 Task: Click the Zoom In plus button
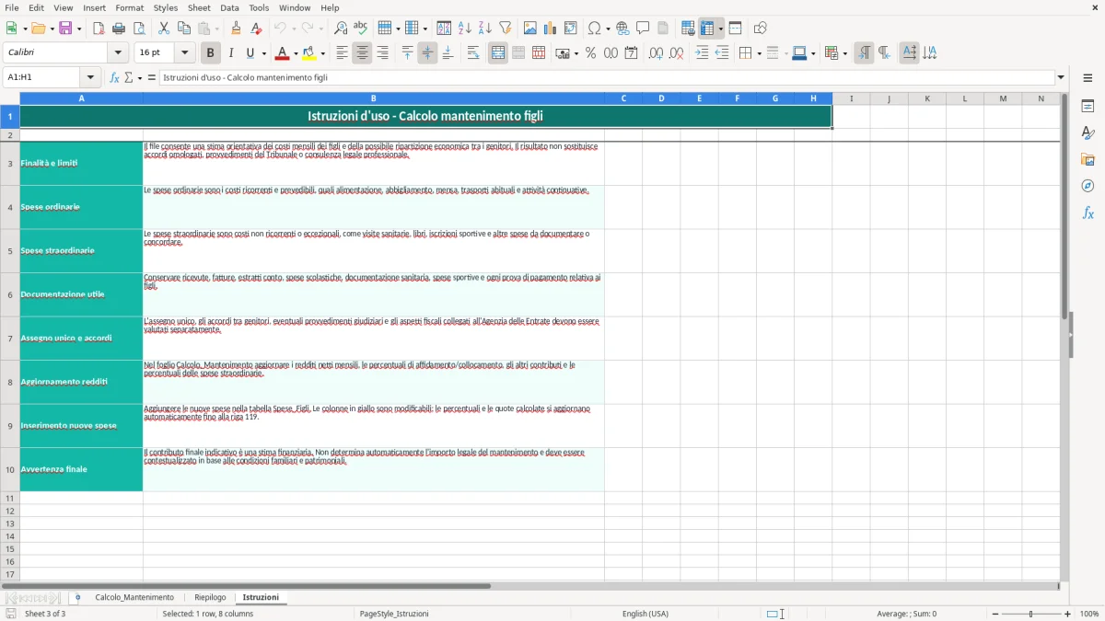tap(1068, 614)
